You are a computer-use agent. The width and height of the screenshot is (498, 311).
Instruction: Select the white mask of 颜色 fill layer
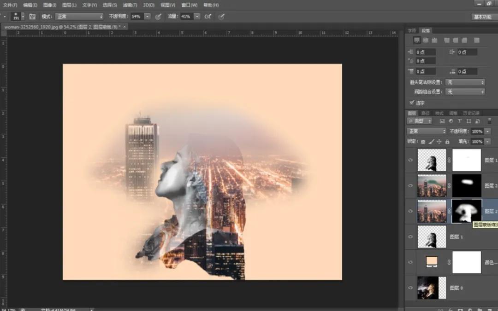[467, 262]
